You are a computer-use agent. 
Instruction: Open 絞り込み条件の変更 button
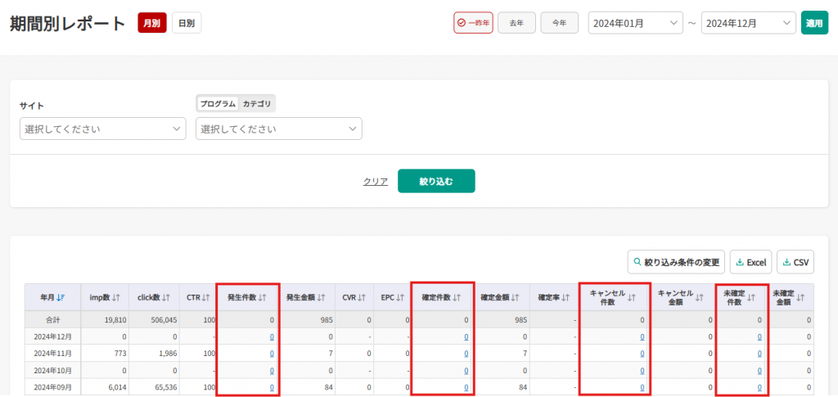click(676, 263)
